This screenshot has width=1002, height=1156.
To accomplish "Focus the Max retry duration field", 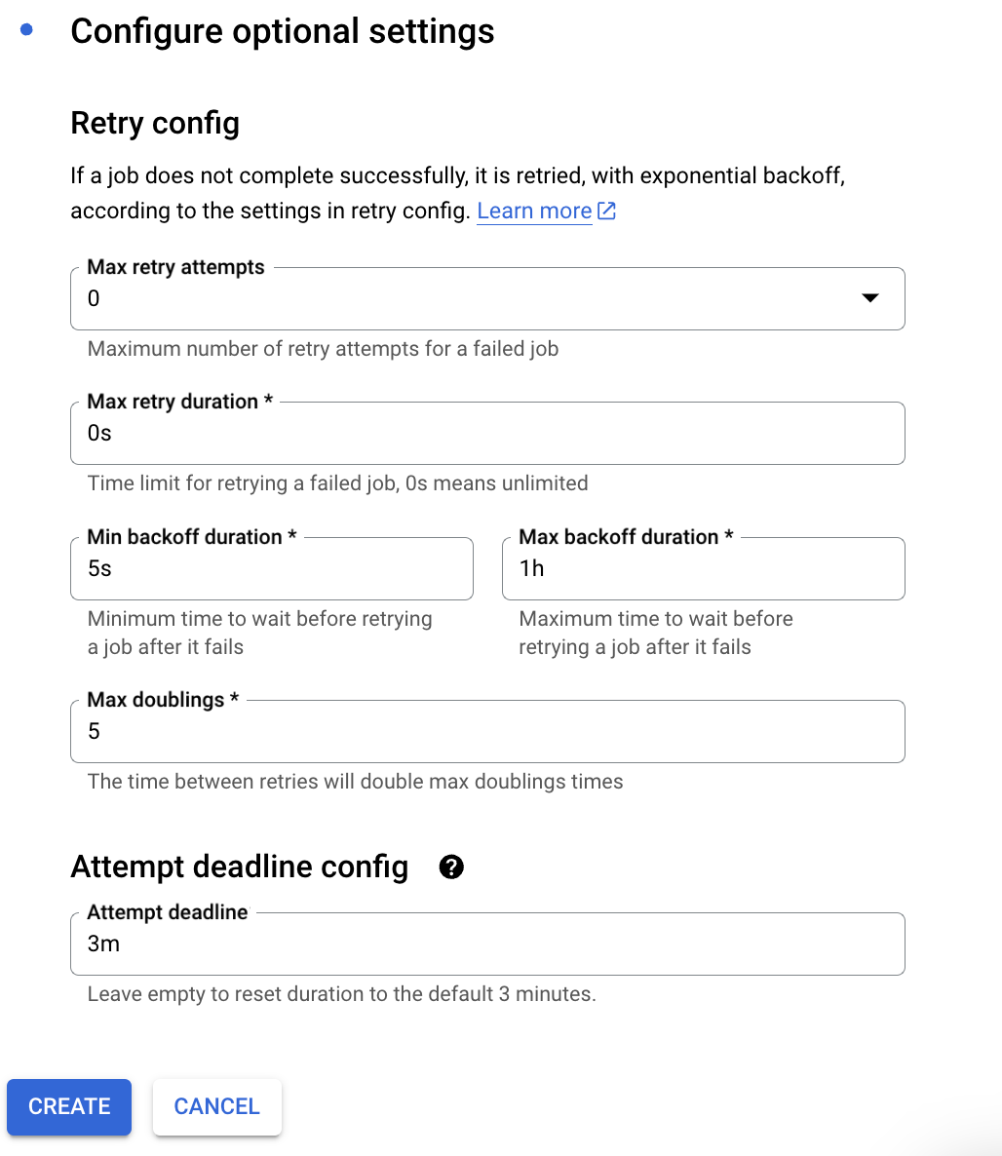I will pyautogui.click(x=487, y=434).
